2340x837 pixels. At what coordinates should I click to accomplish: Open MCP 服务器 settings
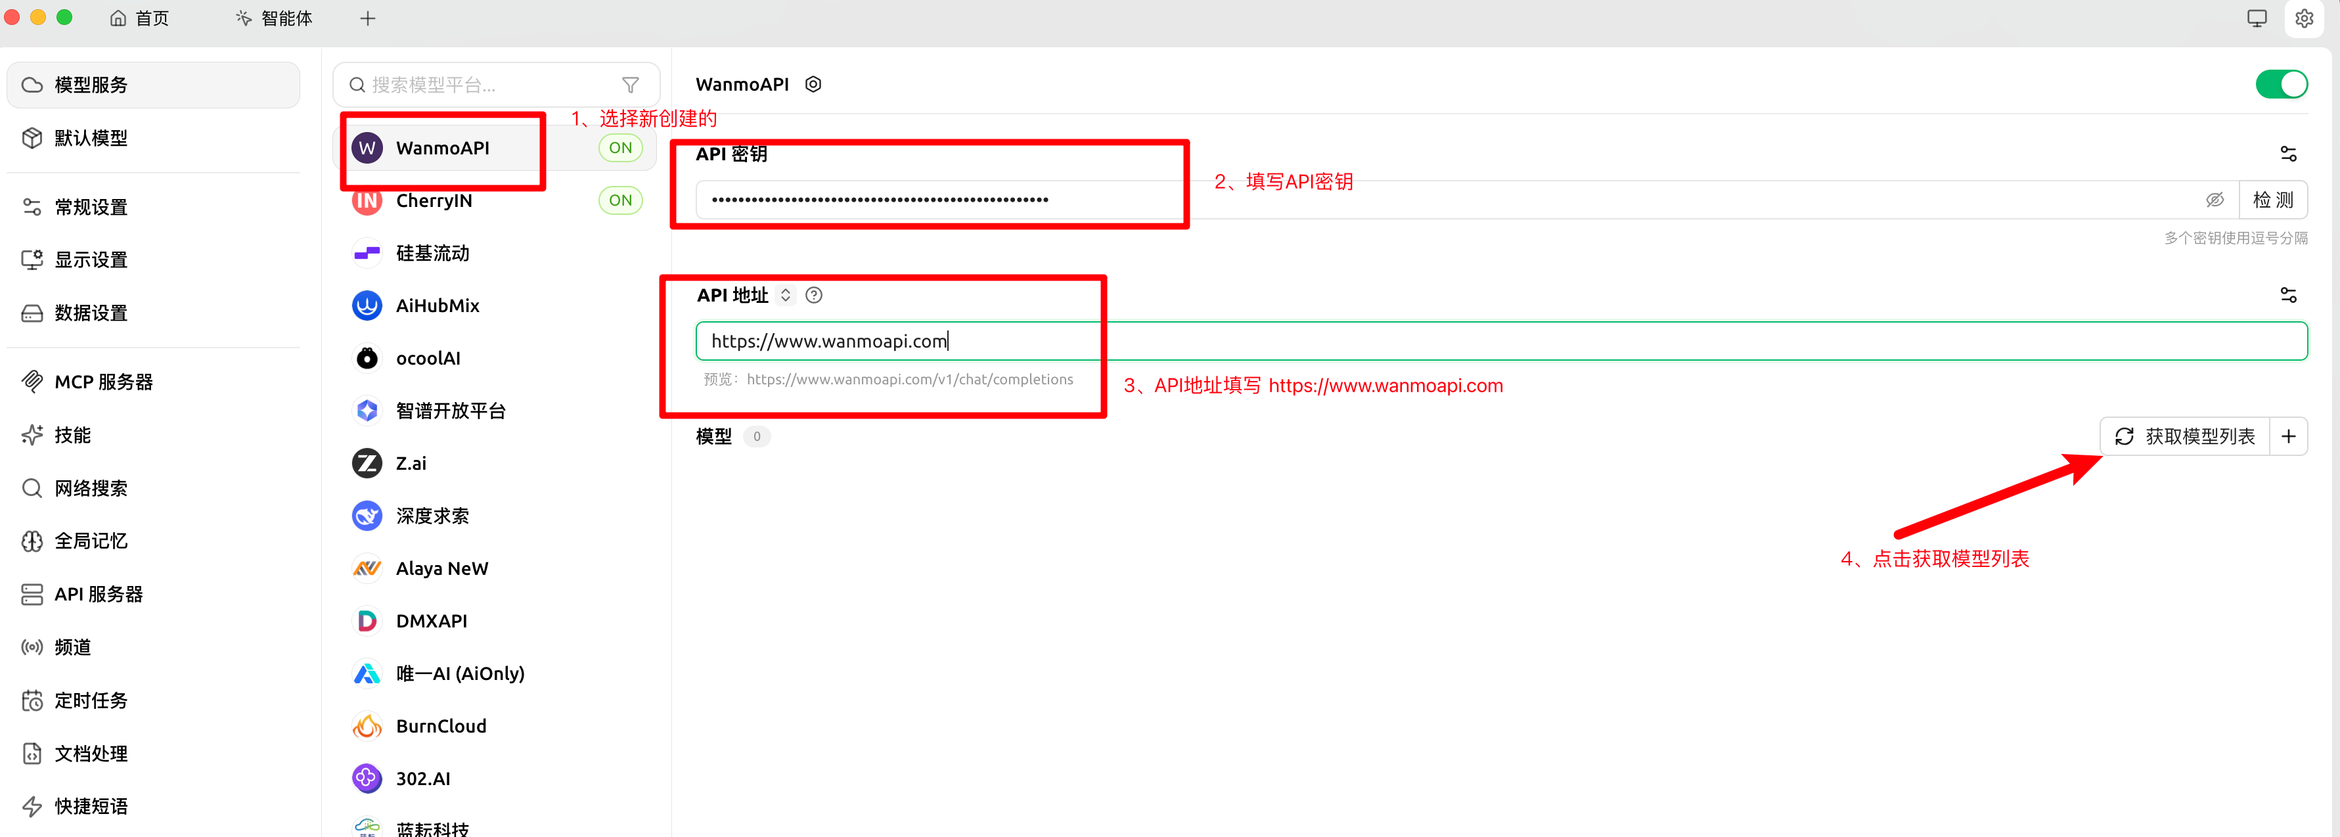coord(152,382)
